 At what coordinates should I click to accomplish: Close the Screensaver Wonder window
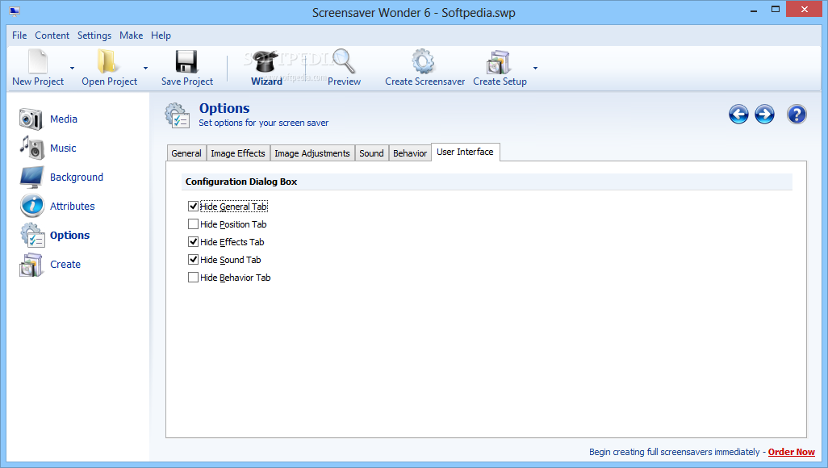pos(805,10)
